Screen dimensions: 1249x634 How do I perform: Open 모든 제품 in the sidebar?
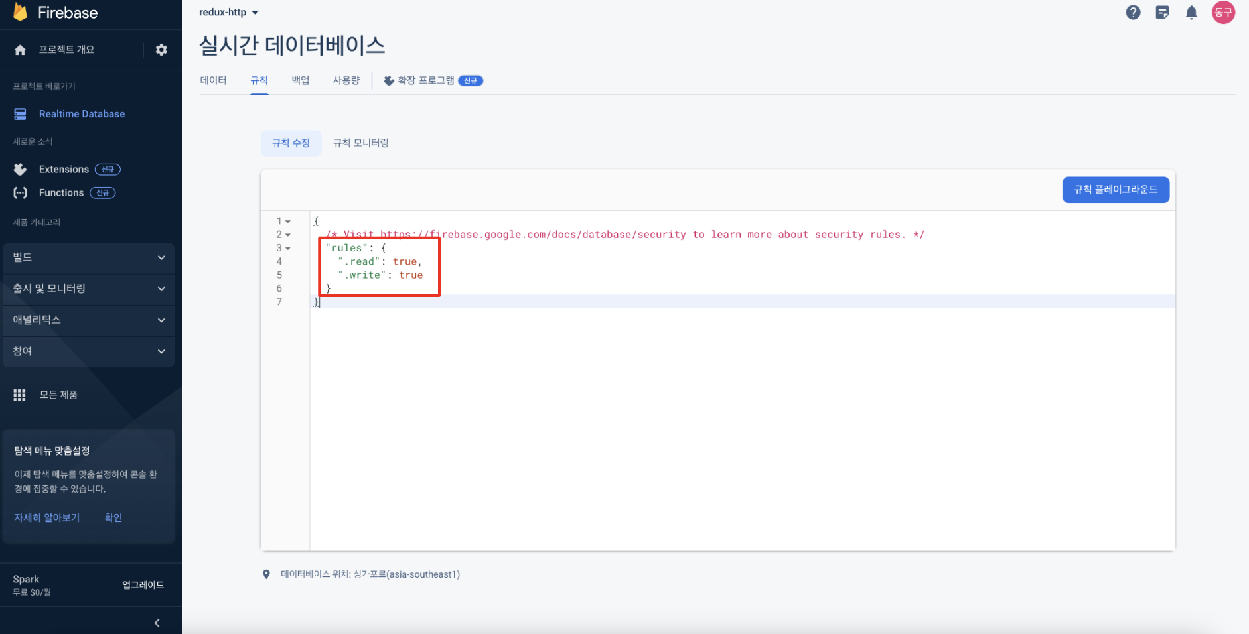58,395
